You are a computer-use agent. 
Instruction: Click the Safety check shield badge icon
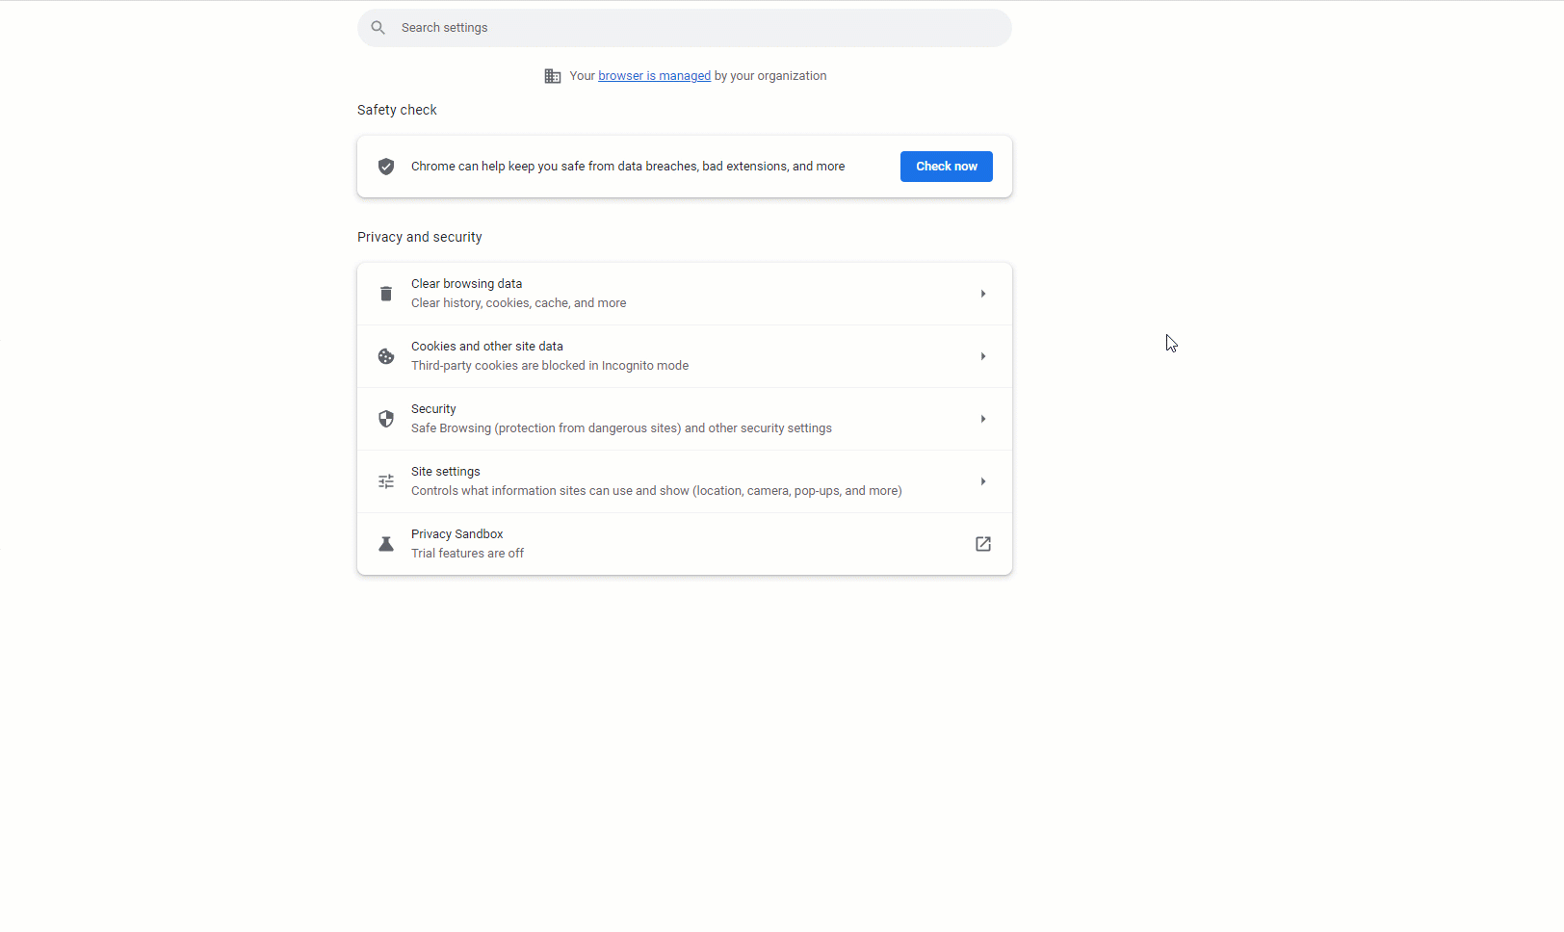click(x=385, y=166)
